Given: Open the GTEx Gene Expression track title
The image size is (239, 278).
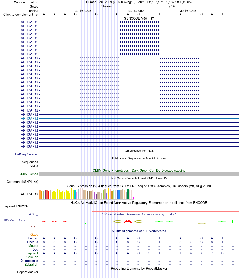Looking at the screenshot, I should tap(139, 186).
